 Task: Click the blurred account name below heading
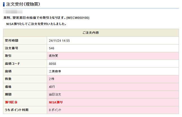point(13,12)
